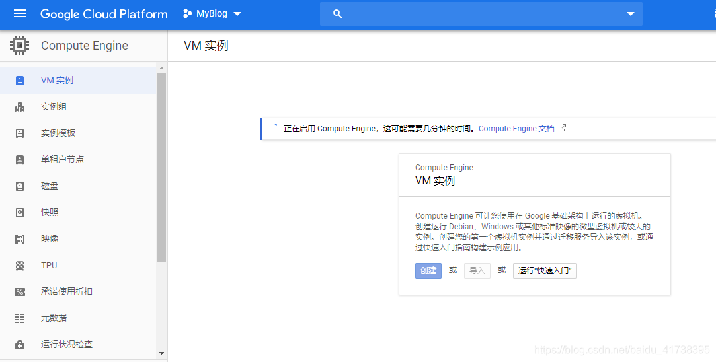The height and width of the screenshot is (362, 716).
Task: Click the 运行"快速入门" button
Action: tap(545, 271)
